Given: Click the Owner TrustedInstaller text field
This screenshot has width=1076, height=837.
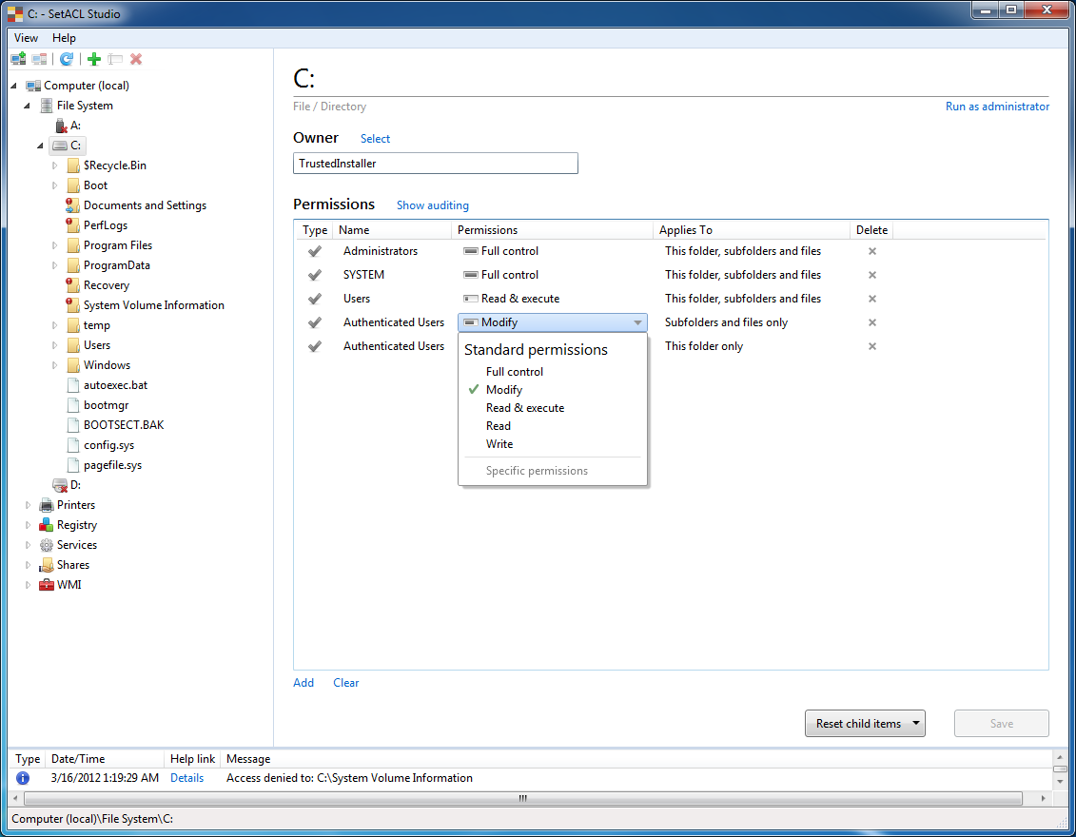Looking at the screenshot, I should pos(435,164).
